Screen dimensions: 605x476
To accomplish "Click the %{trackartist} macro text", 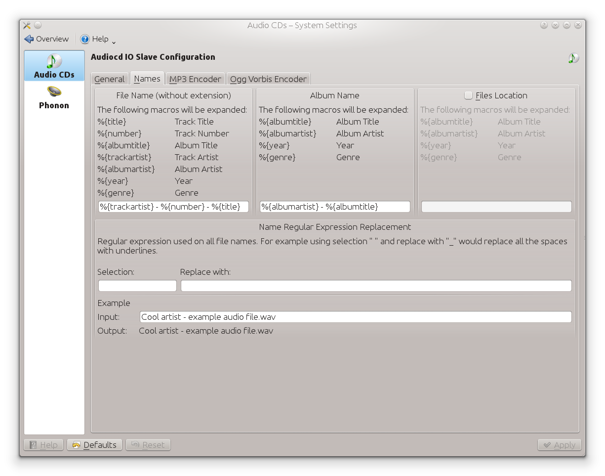I will (x=124, y=157).
